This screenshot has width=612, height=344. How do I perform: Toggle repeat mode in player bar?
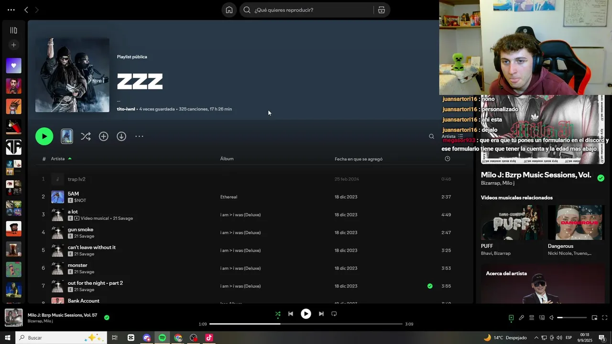334,314
